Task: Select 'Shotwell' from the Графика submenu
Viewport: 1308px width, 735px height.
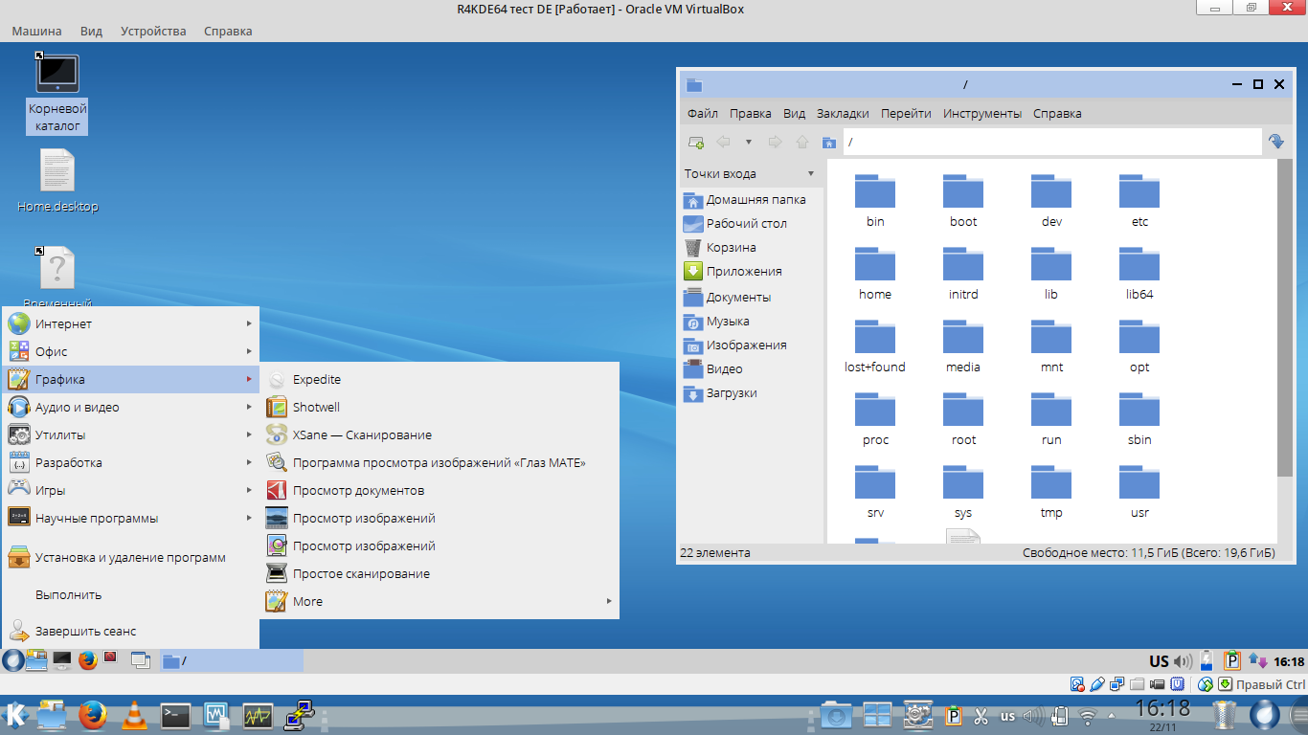Action: 316,407
